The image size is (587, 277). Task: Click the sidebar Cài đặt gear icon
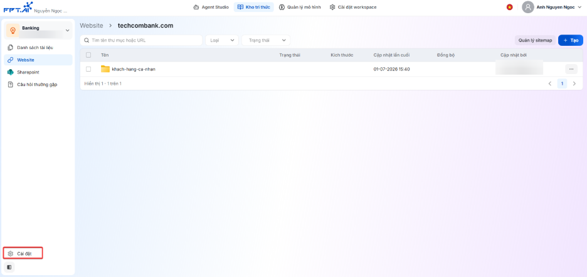pyautogui.click(x=11, y=254)
